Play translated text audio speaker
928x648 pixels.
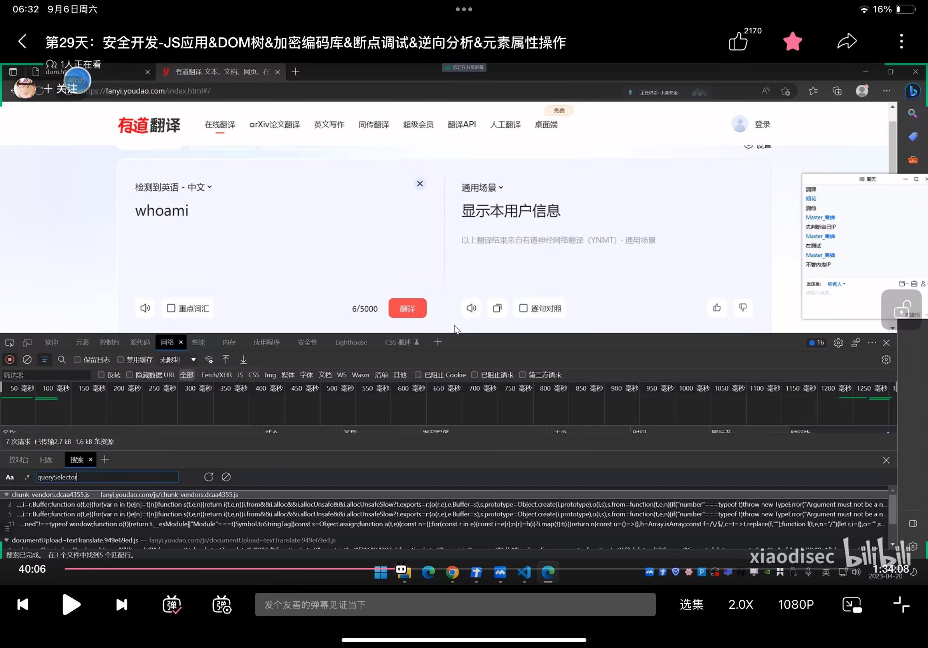point(471,308)
